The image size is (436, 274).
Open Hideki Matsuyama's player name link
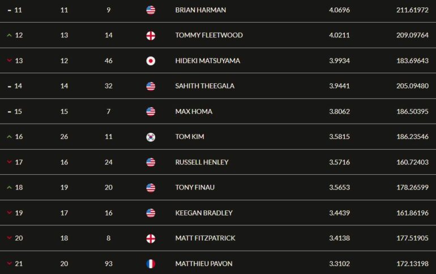click(x=207, y=61)
